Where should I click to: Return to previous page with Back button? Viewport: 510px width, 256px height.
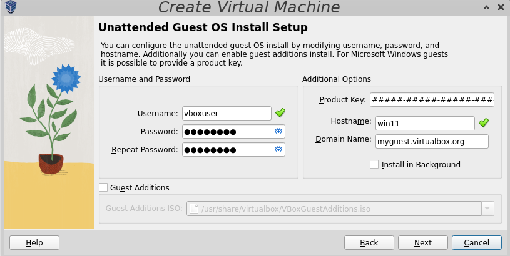[369, 243]
